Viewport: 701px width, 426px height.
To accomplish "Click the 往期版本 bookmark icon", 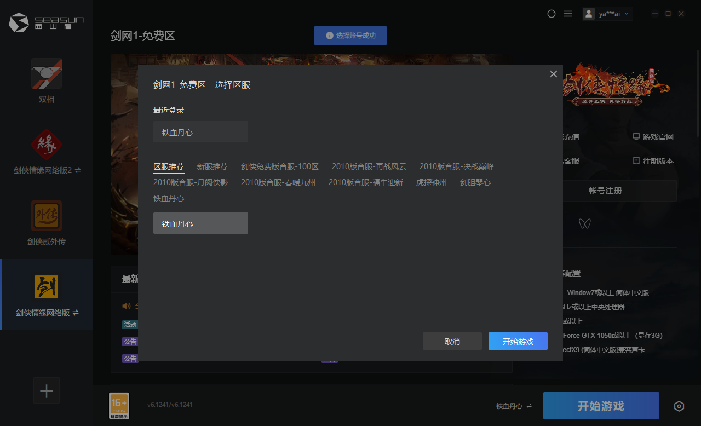I will point(636,161).
